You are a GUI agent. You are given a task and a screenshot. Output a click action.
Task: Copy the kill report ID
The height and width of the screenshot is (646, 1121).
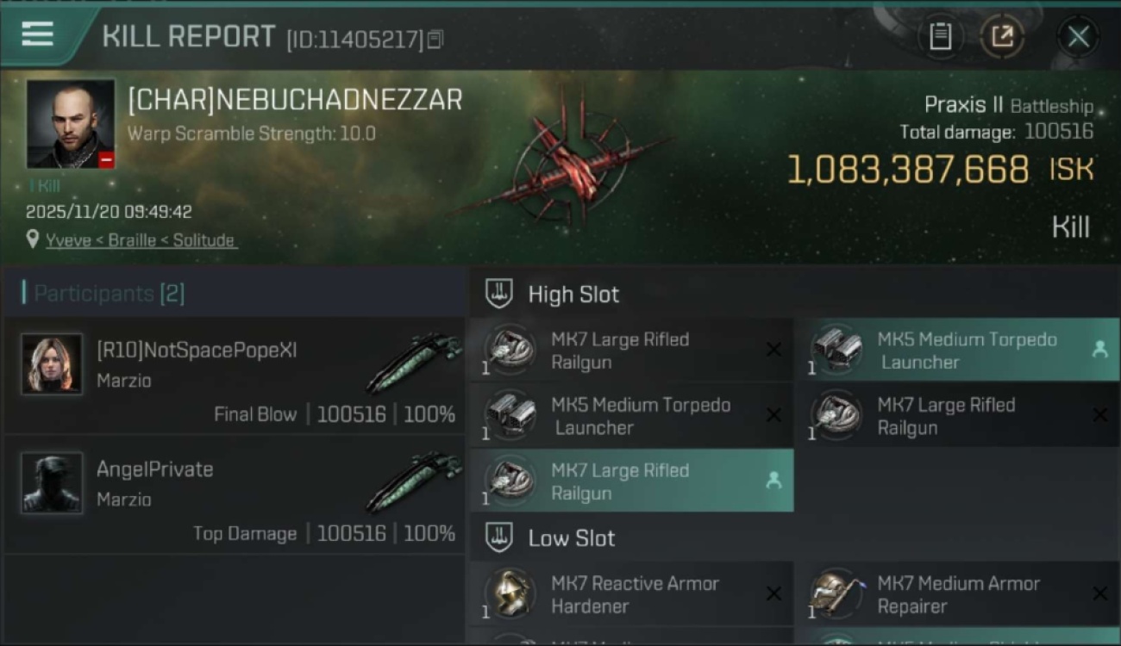[435, 39]
